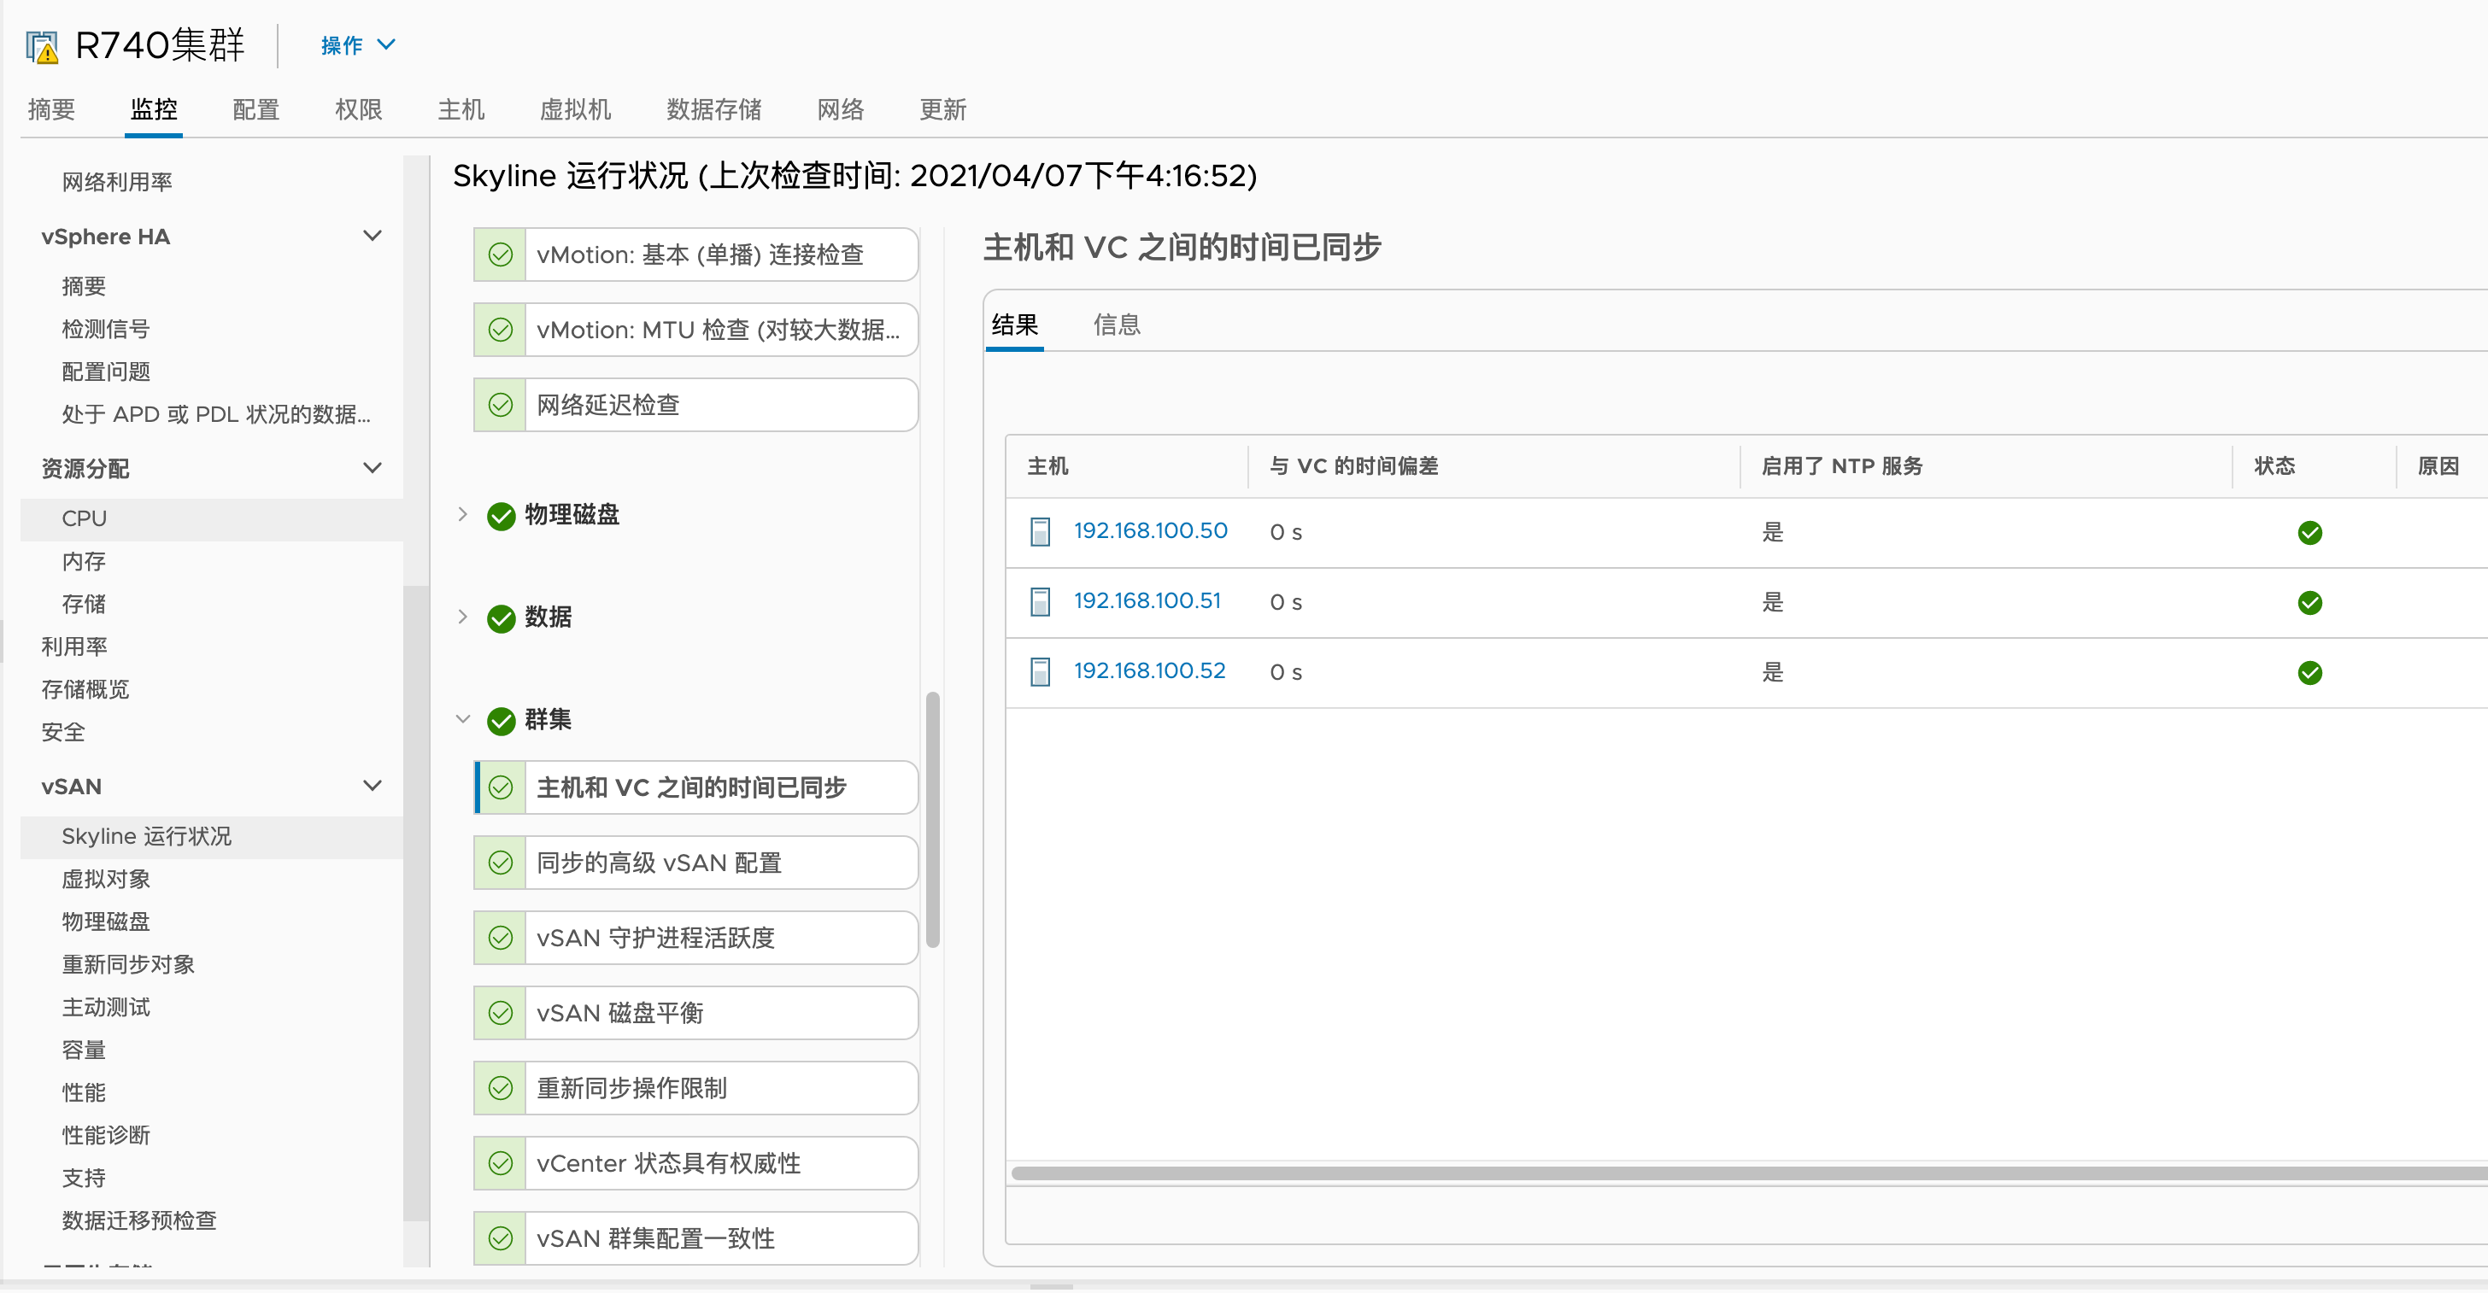
Task: Open host link 192.168.100.51
Action: 1147,600
